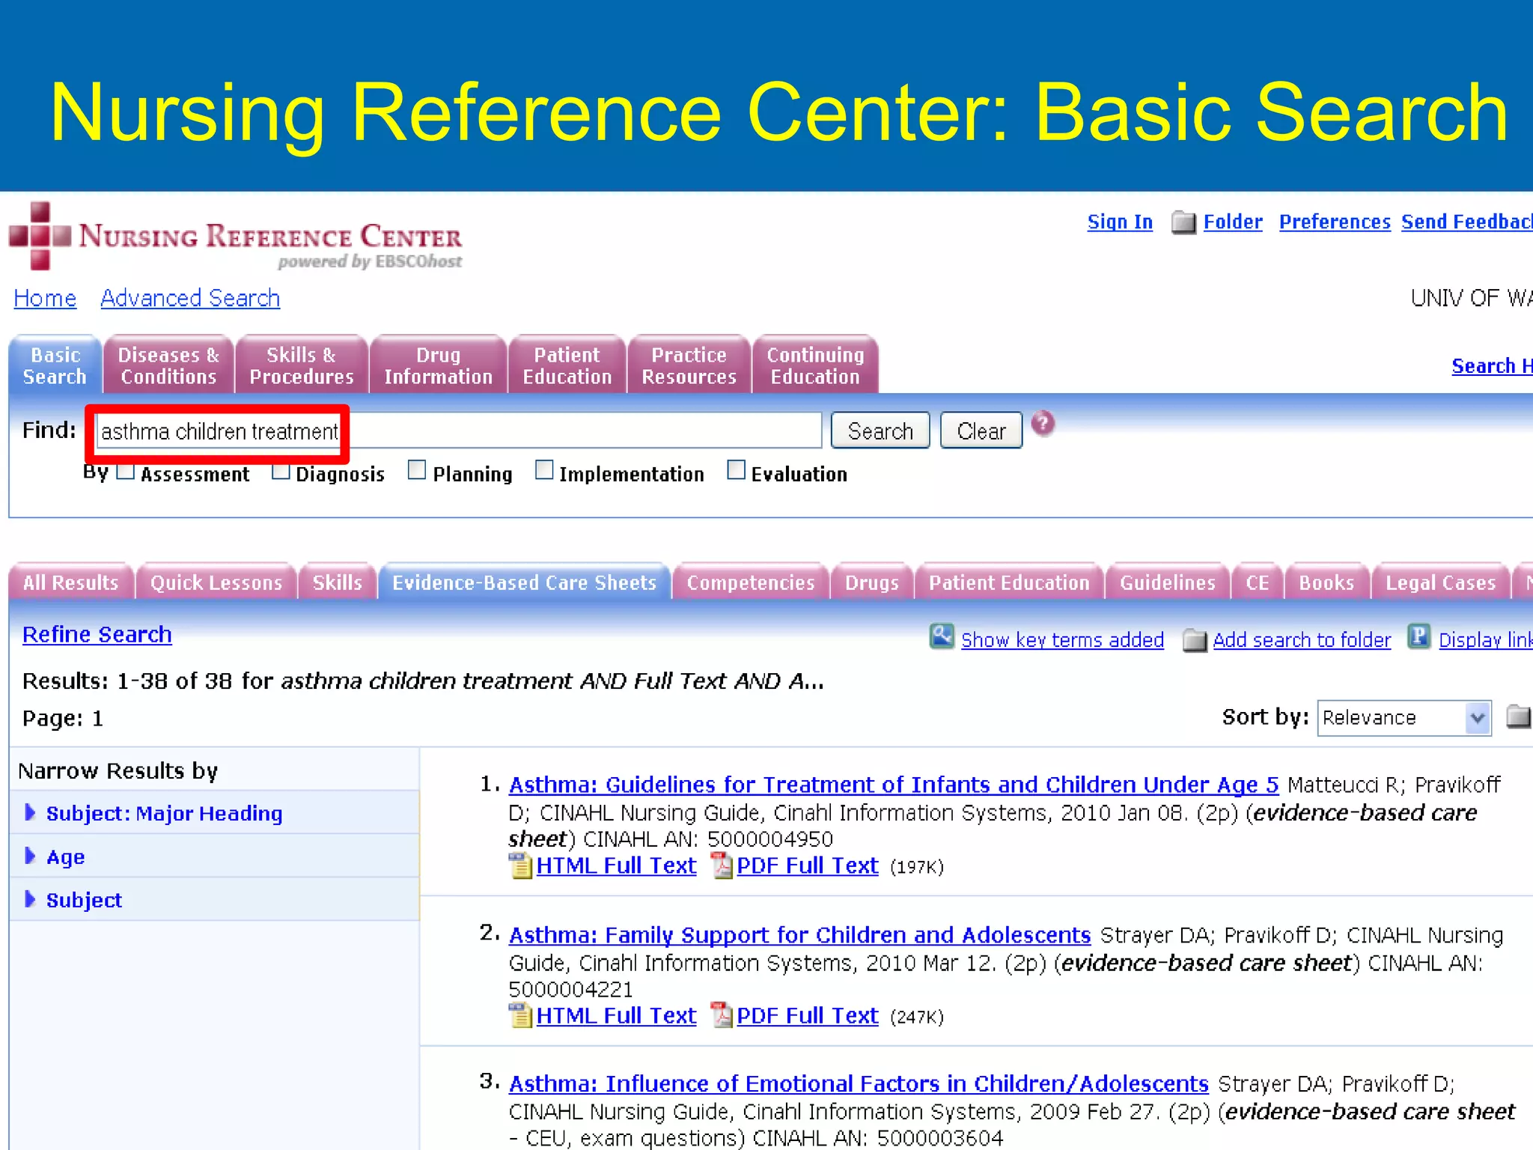Screen dimensions: 1533x1150
Task: Open HTML Full Text for result 1
Action: coord(616,865)
